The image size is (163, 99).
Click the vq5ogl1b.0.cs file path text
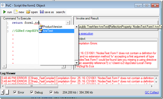point(85,66)
